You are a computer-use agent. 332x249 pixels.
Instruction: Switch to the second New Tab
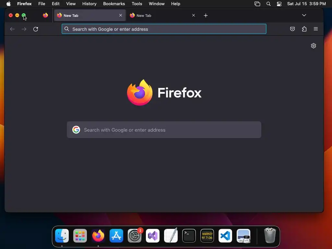pos(163,15)
